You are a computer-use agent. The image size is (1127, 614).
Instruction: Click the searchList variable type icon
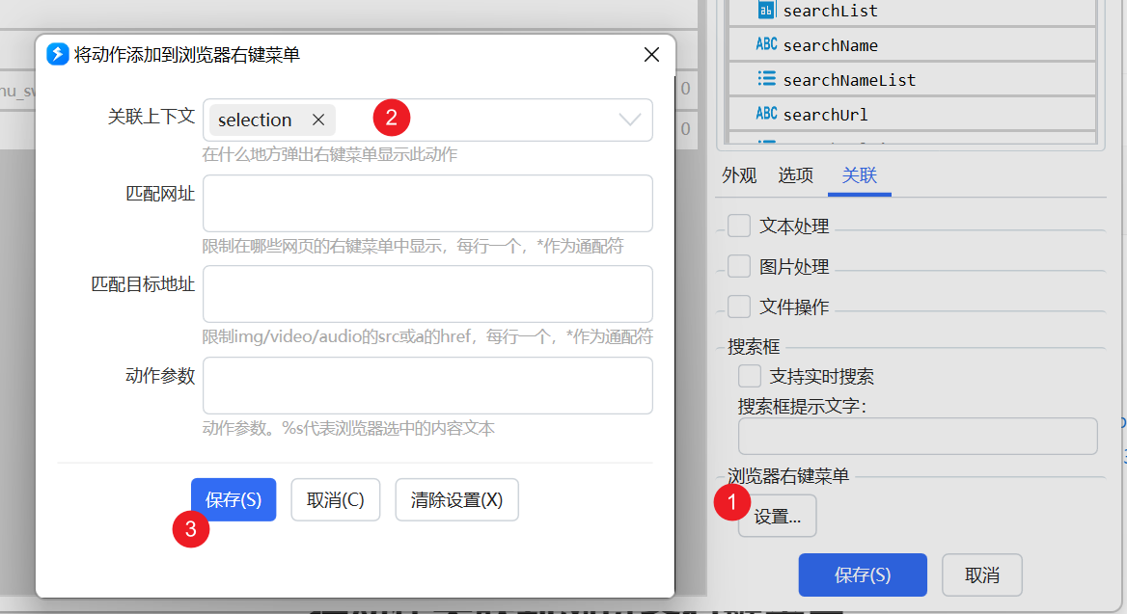point(766,10)
